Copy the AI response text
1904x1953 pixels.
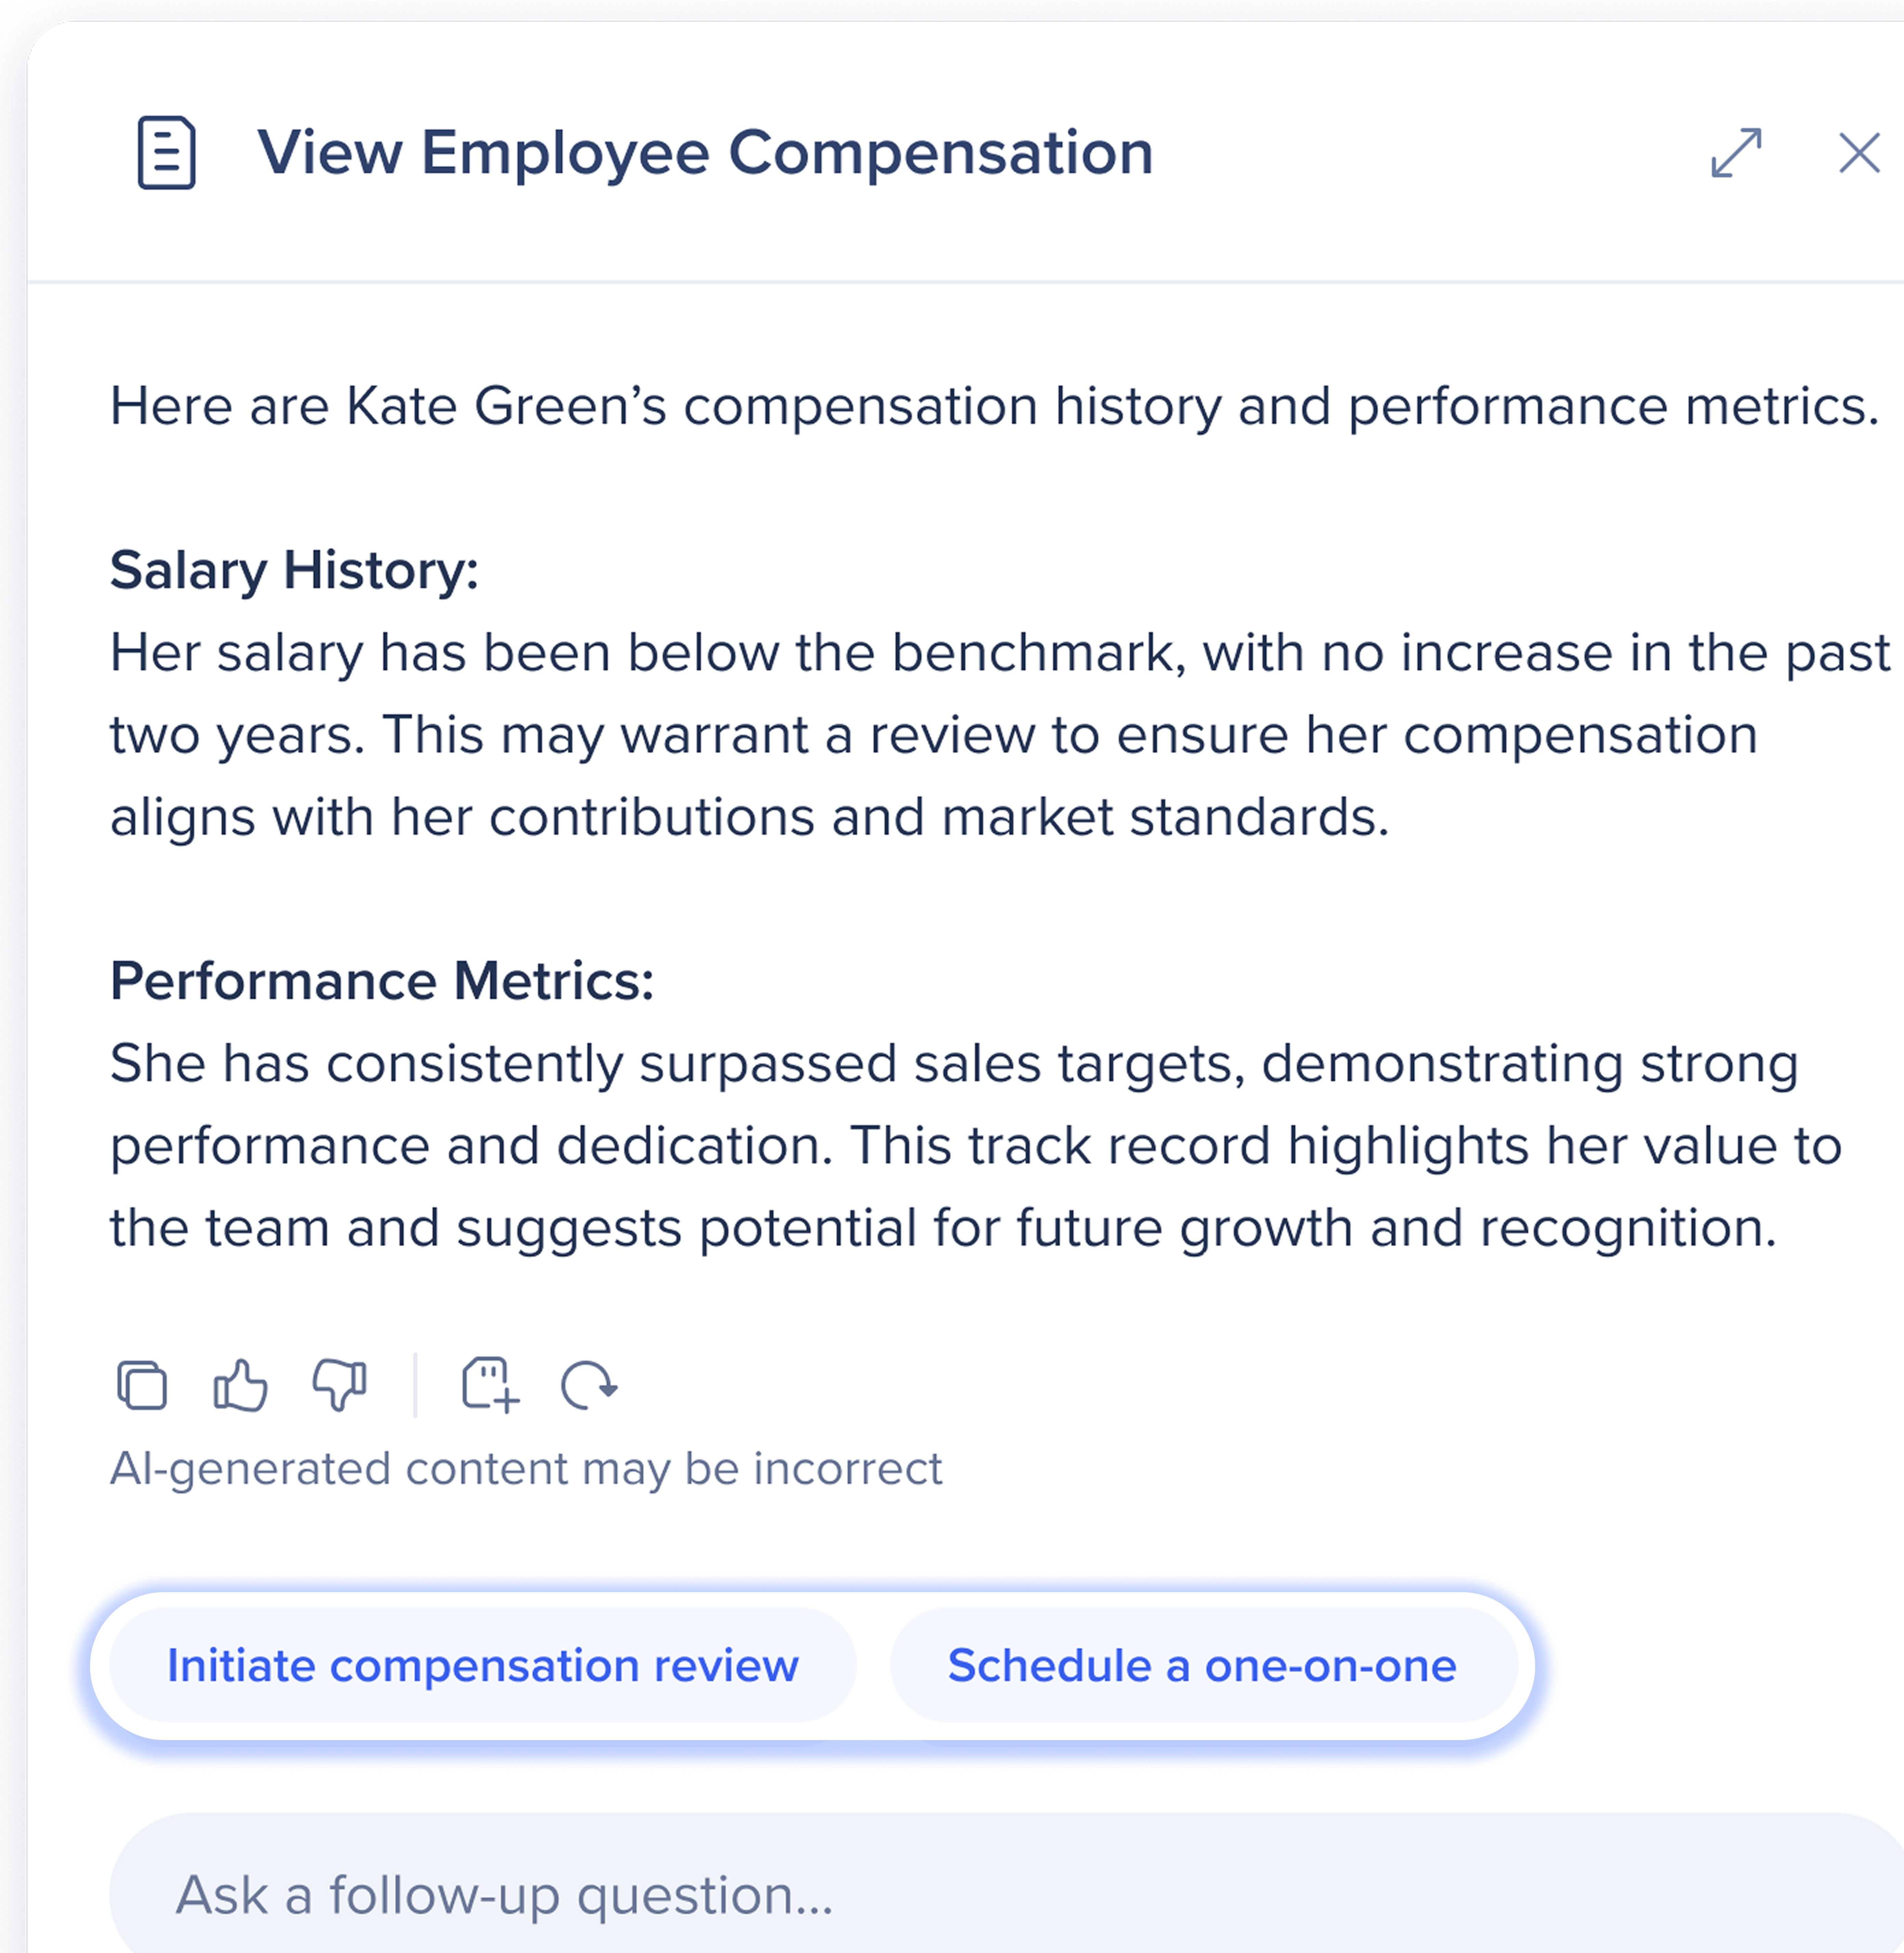pos(142,1385)
